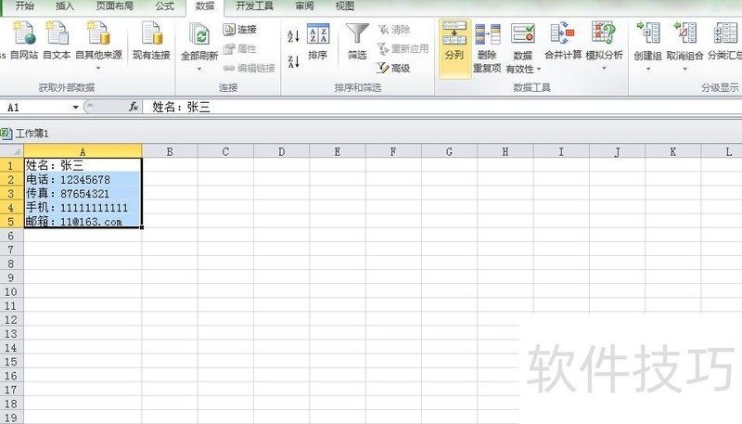
Task: Click the 清除 (Clear filter) button
Action: coord(393,30)
